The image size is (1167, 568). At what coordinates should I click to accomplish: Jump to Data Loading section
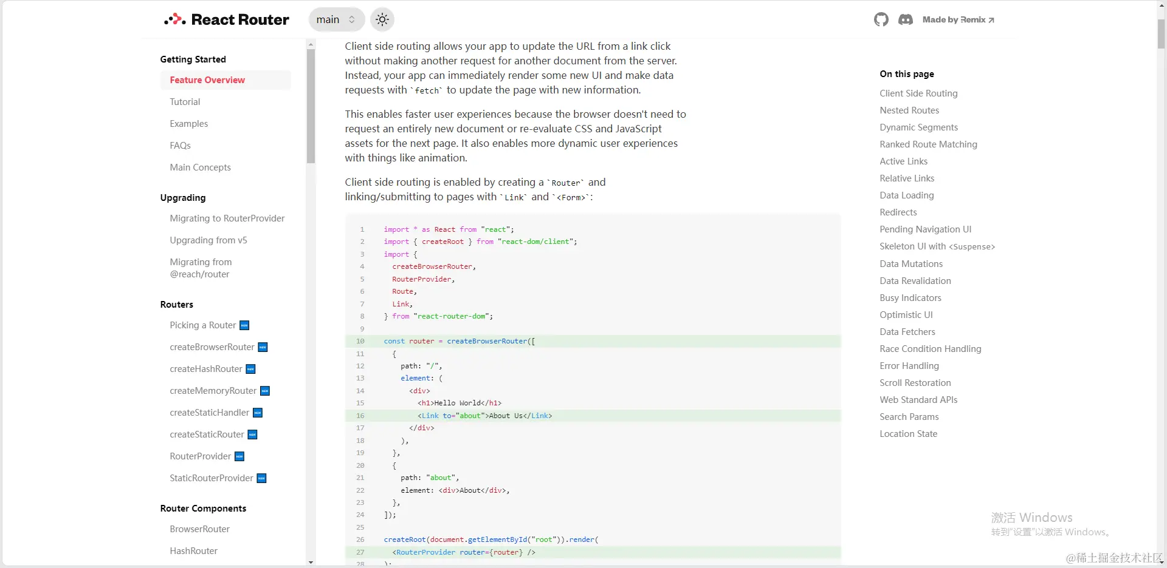click(906, 195)
